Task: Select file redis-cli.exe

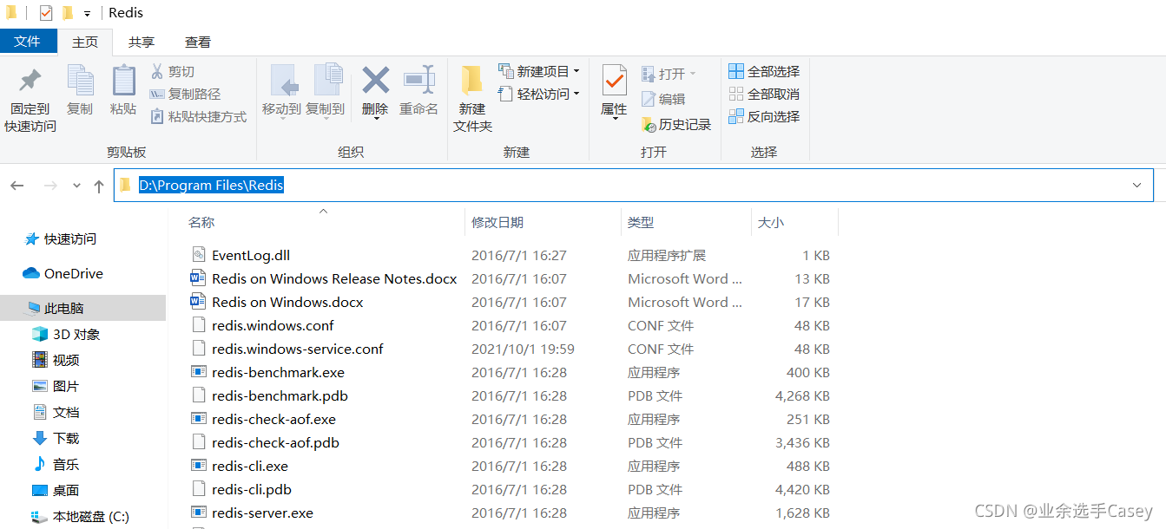Action: point(250,466)
